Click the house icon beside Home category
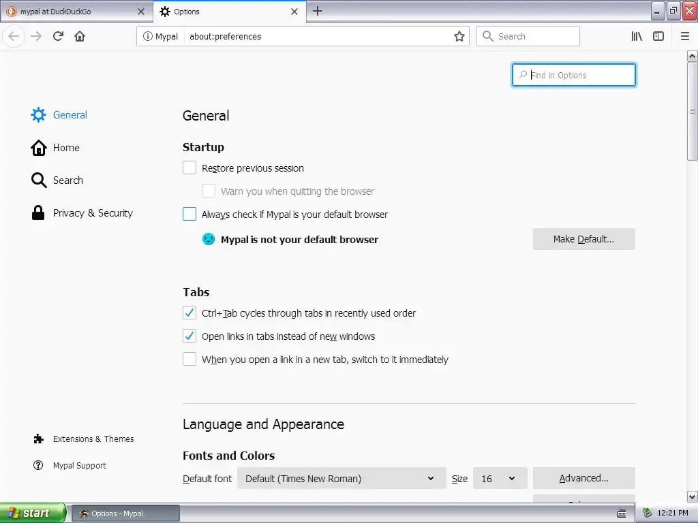 coord(38,148)
